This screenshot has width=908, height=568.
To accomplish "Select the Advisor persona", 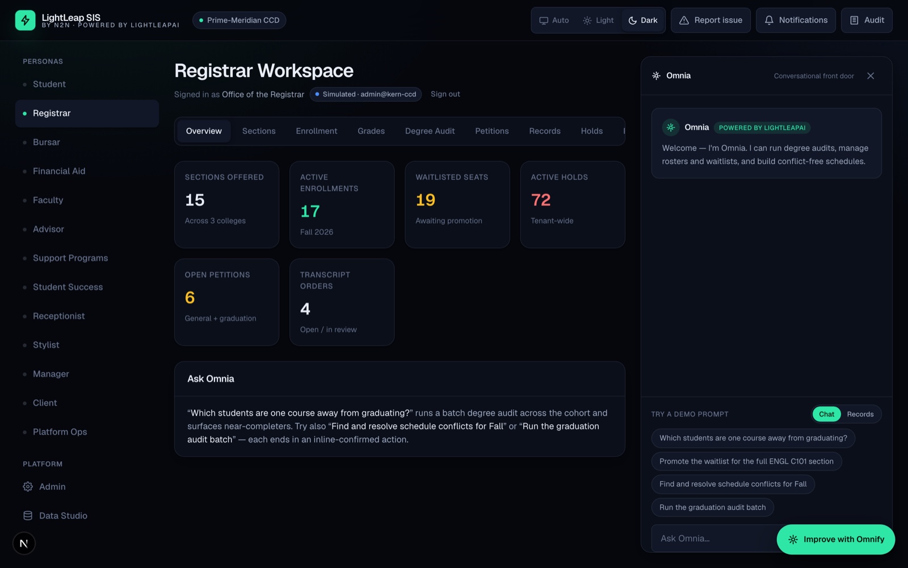I will (87, 229).
